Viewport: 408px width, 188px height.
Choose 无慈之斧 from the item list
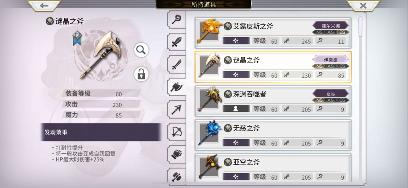[x=273, y=135]
